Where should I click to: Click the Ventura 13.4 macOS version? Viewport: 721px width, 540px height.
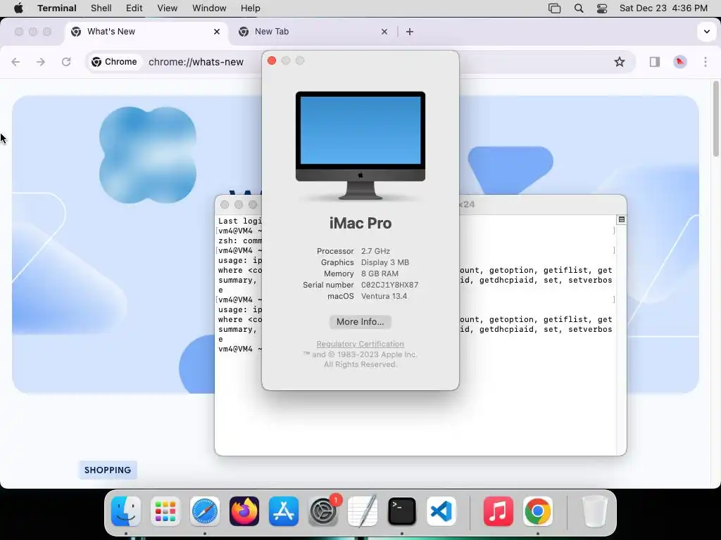point(384,296)
